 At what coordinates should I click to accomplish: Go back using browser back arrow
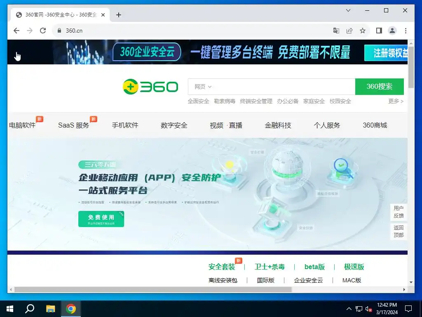[x=16, y=31]
